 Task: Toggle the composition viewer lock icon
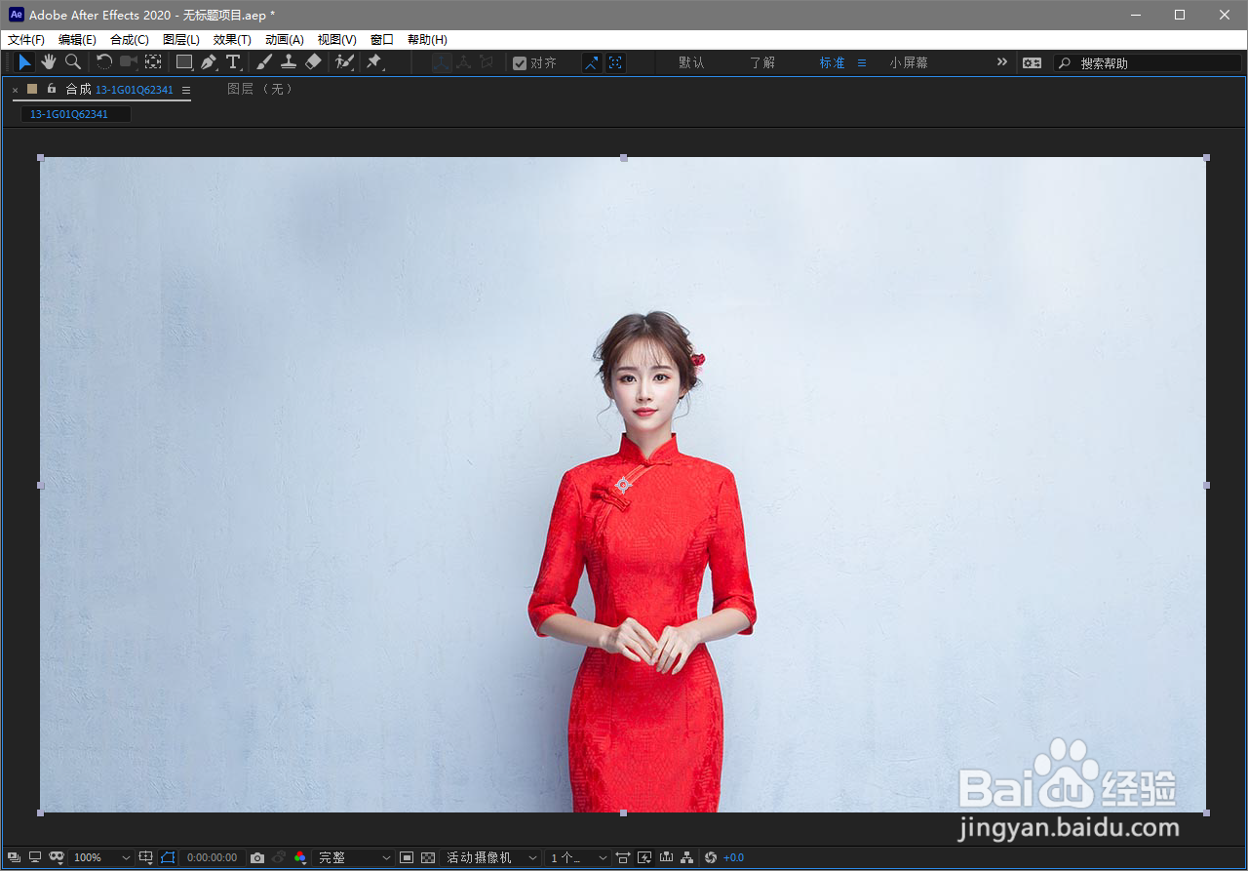(52, 89)
